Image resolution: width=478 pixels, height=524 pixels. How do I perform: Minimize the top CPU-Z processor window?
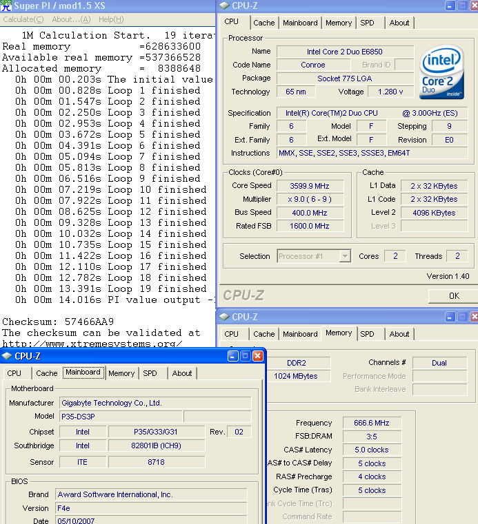coord(450,6)
